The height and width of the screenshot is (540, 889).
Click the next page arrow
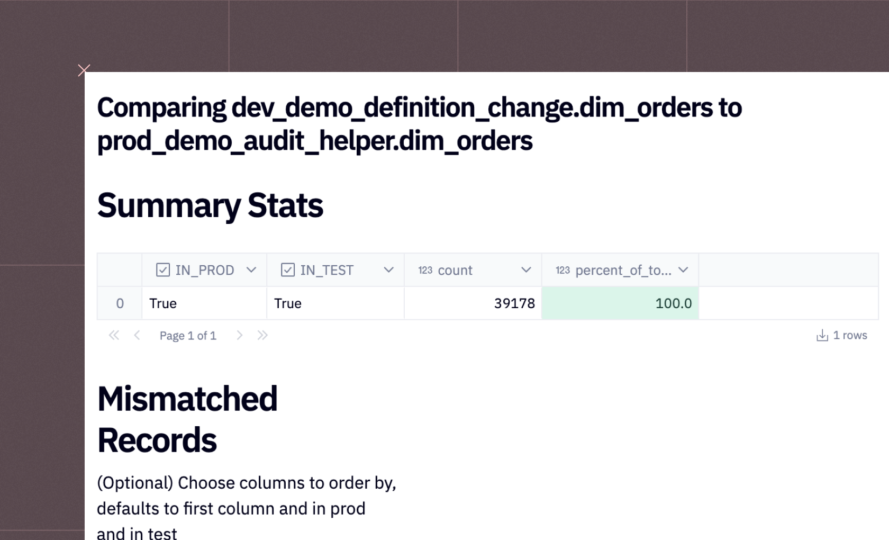[x=240, y=335]
